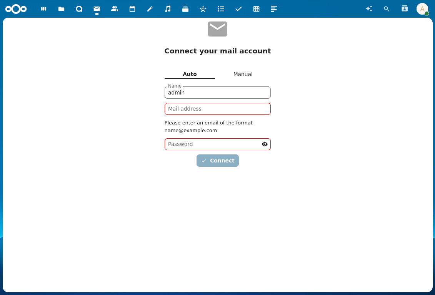Click the 'Connect your mail account' heading
The width and height of the screenshot is (435, 295).
click(218, 51)
